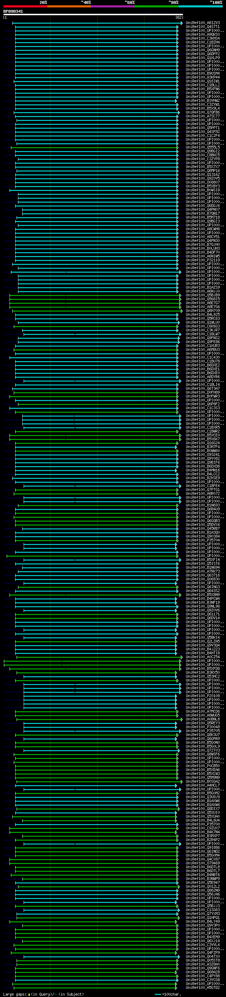Open hit UniRef100_Q1KLP9

pyautogui.click(x=203, y=58)
